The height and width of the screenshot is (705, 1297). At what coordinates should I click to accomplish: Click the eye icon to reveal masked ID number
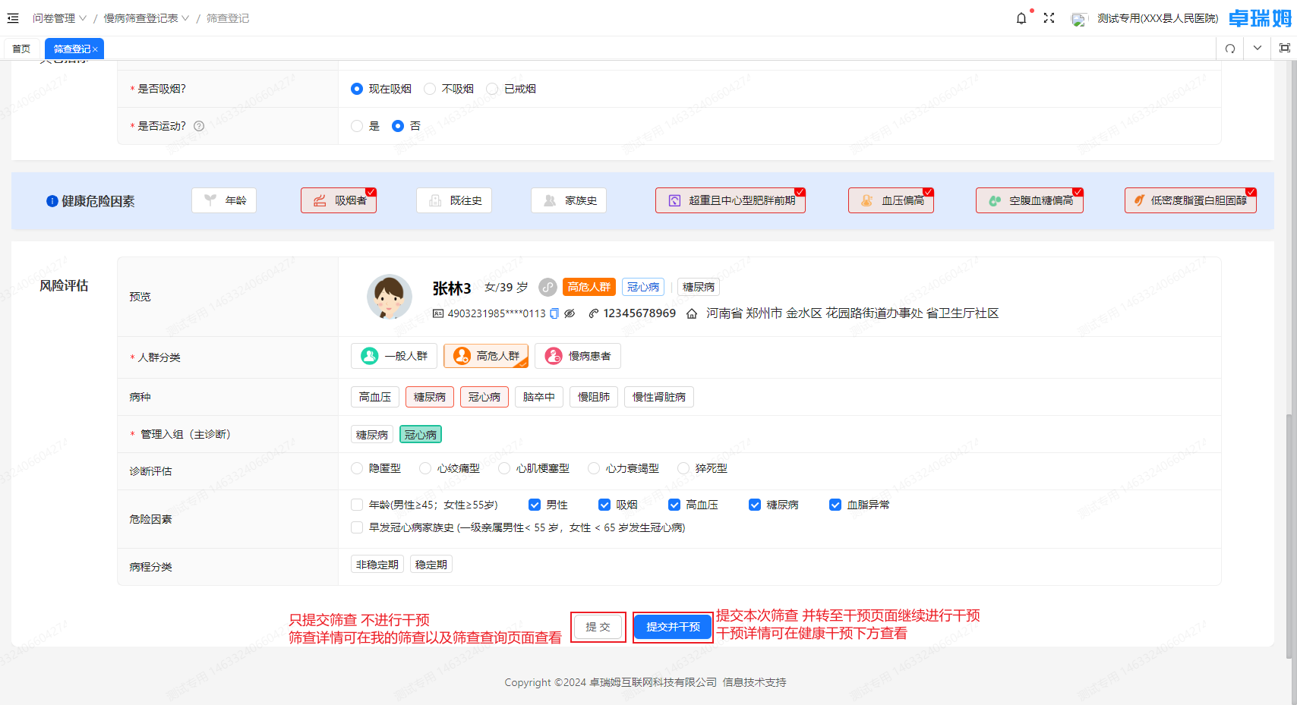[570, 313]
